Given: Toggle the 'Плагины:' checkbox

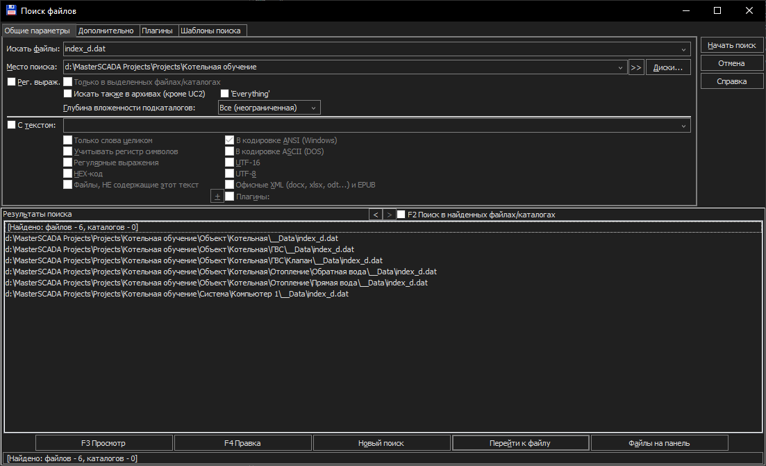Looking at the screenshot, I should 229,197.
